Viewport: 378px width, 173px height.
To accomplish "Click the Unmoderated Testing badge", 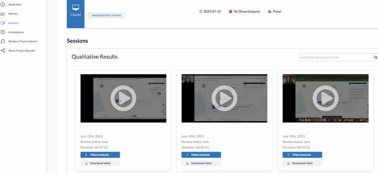I will 107,16.
